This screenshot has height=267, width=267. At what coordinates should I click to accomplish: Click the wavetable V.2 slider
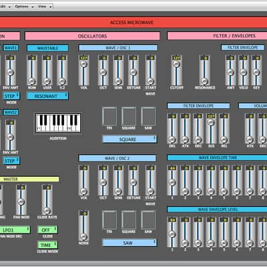[62, 70]
